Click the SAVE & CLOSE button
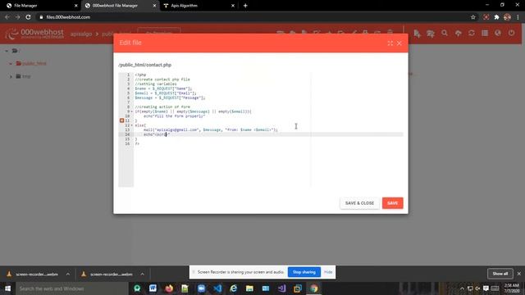 (359, 203)
